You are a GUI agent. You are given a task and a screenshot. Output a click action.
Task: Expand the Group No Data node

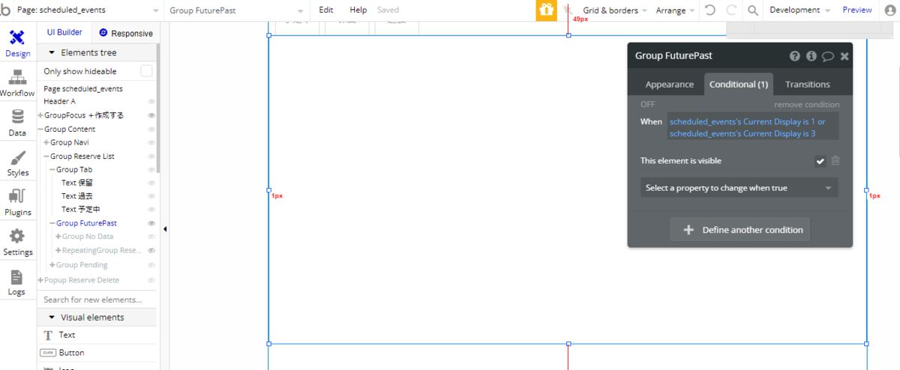(58, 237)
